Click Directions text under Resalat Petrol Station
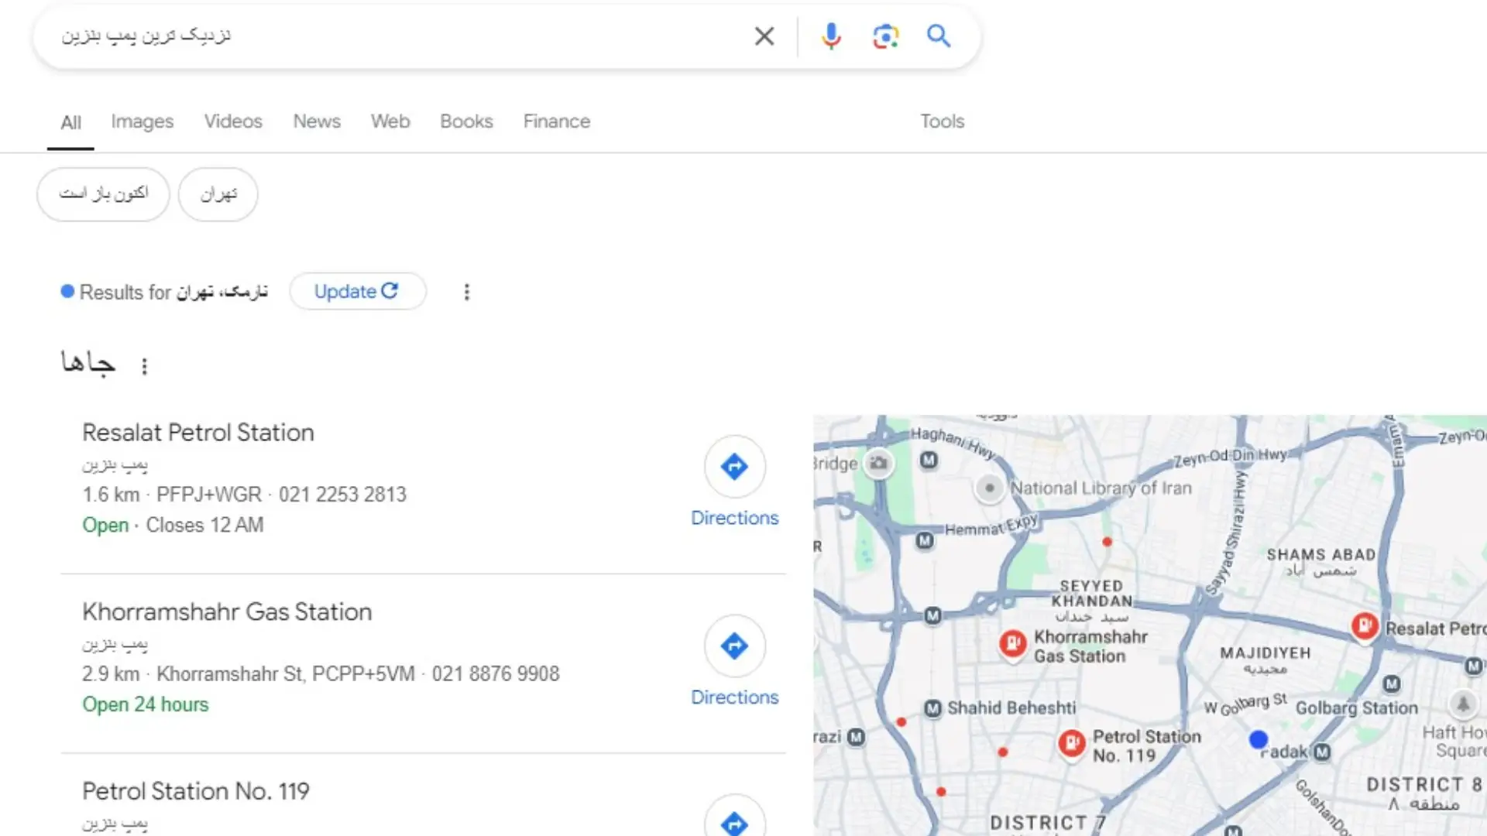 734,518
